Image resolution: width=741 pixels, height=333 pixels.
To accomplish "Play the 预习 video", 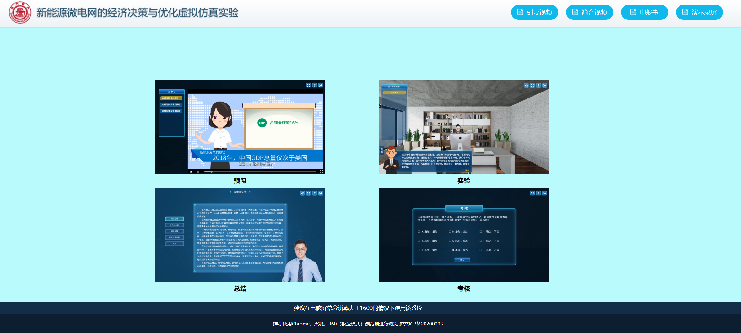I will pyautogui.click(x=192, y=172).
